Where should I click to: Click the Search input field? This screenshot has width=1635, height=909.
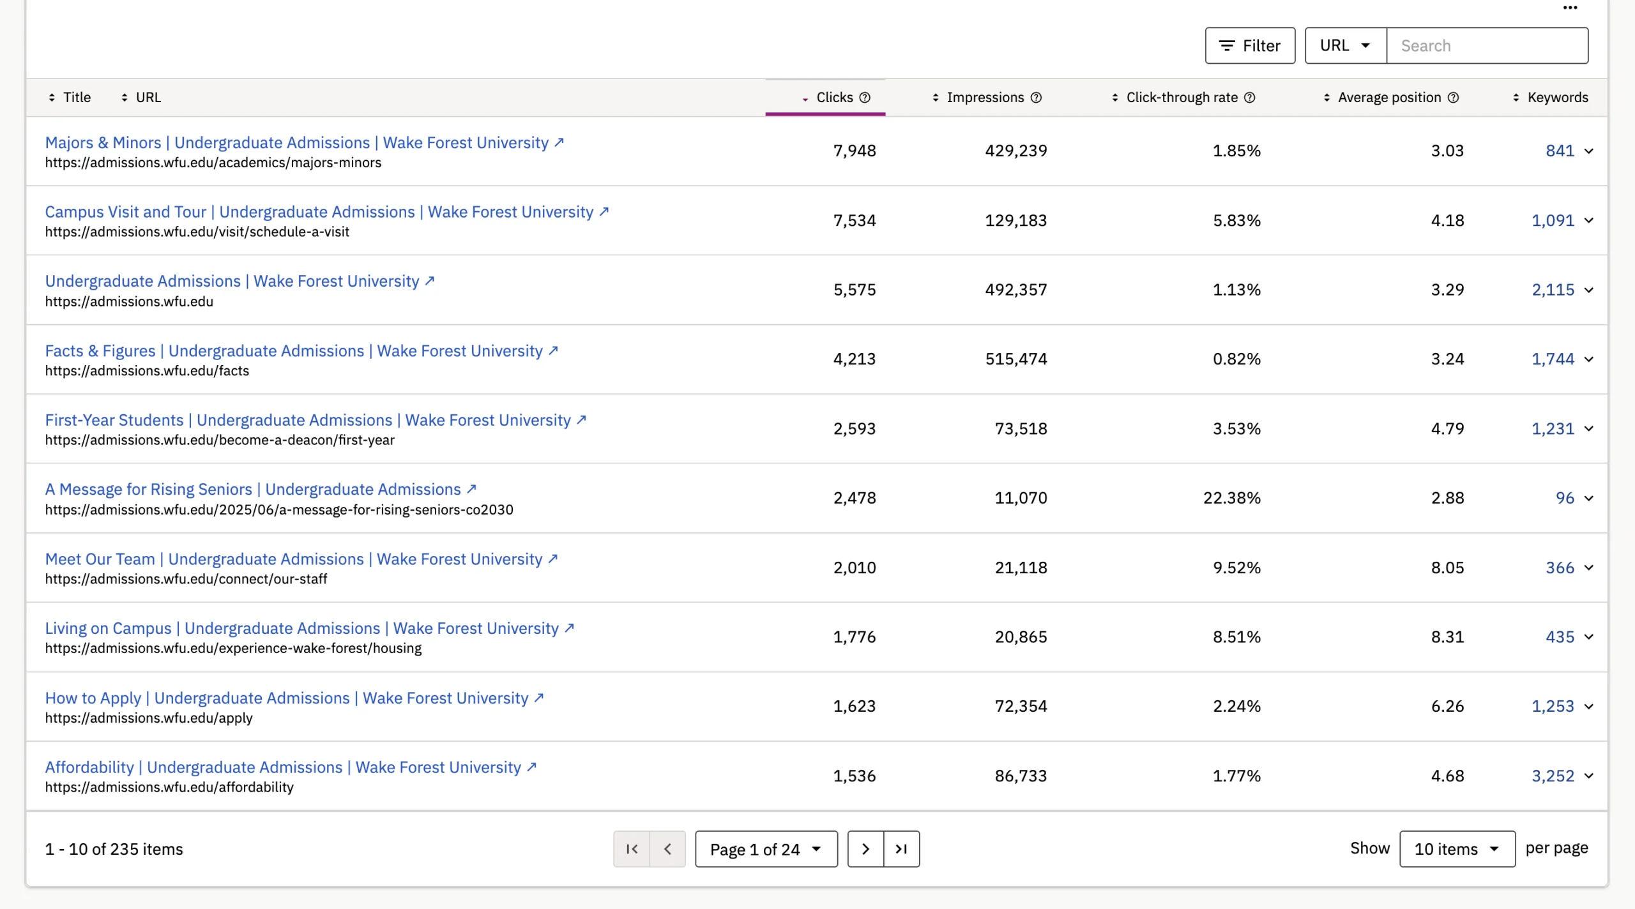point(1487,45)
